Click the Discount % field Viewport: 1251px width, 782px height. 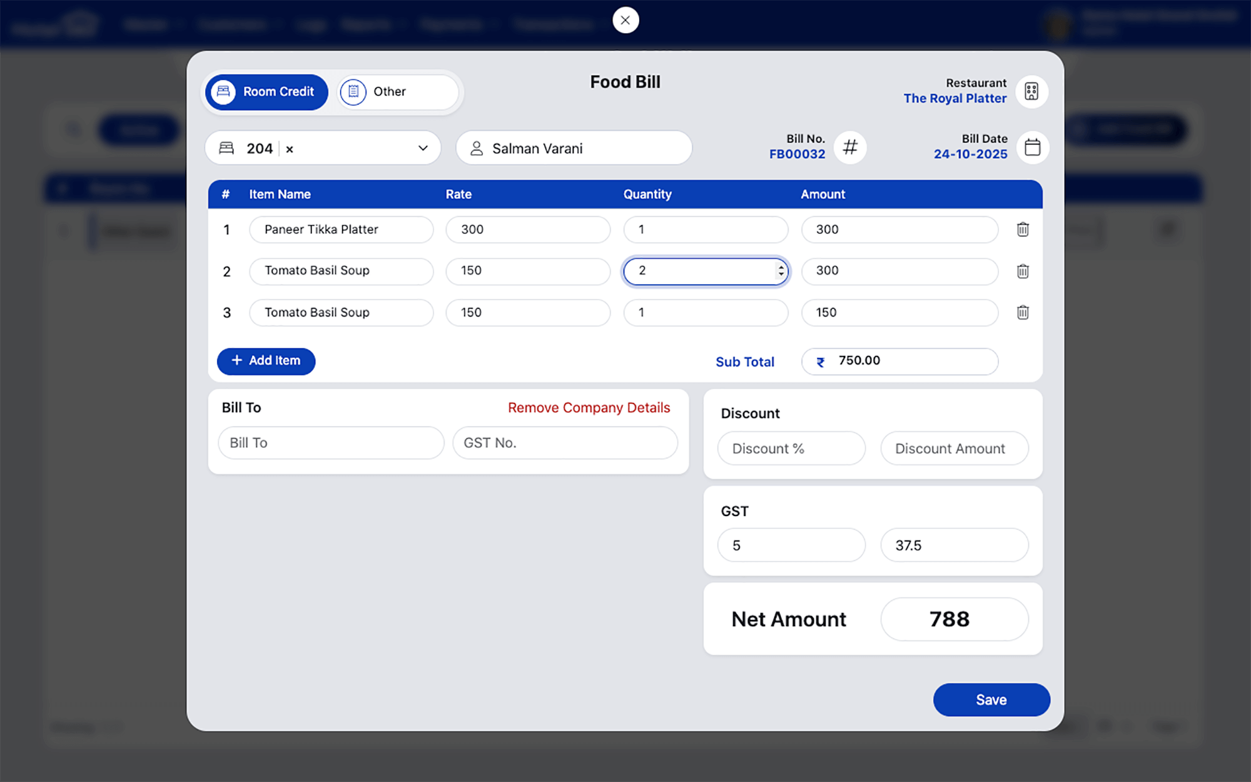click(791, 449)
